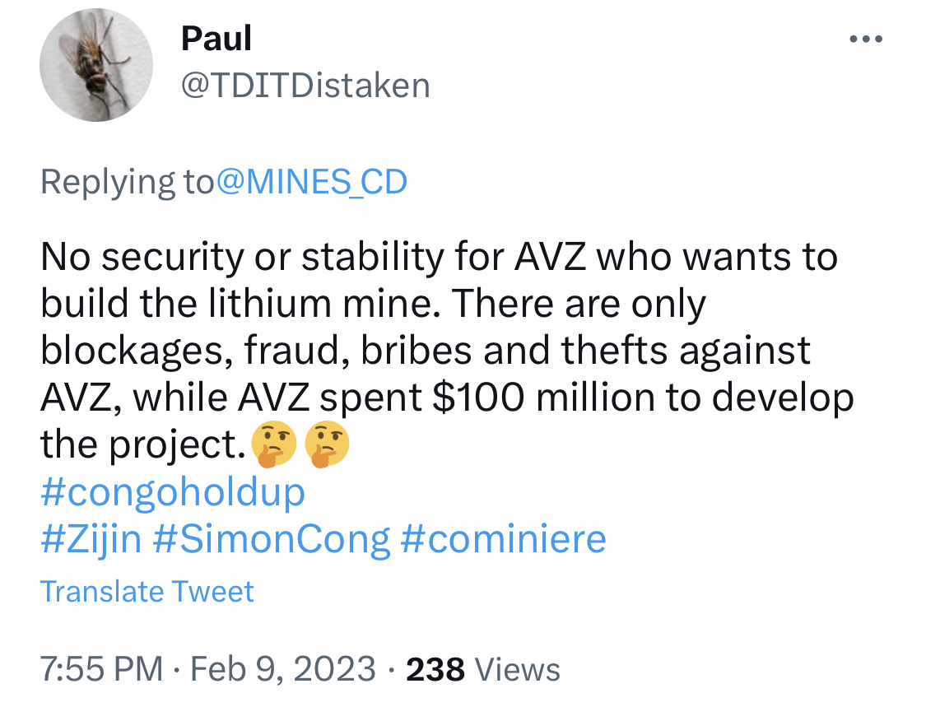Click the 'Replying to' label
Screen dimensions: 926x721
point(127,182)
